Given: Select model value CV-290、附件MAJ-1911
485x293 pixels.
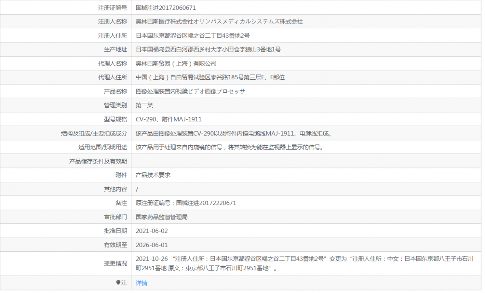Looking at the screenshot, I should point(169,119).
